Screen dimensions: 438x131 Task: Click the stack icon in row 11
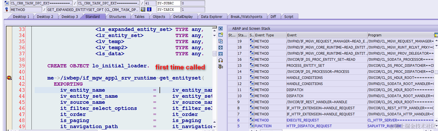click(252, 90)
